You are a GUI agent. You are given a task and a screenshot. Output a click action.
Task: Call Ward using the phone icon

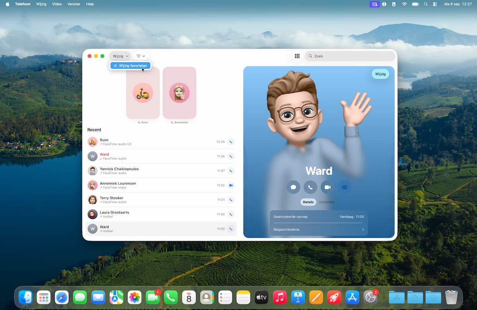310,187
